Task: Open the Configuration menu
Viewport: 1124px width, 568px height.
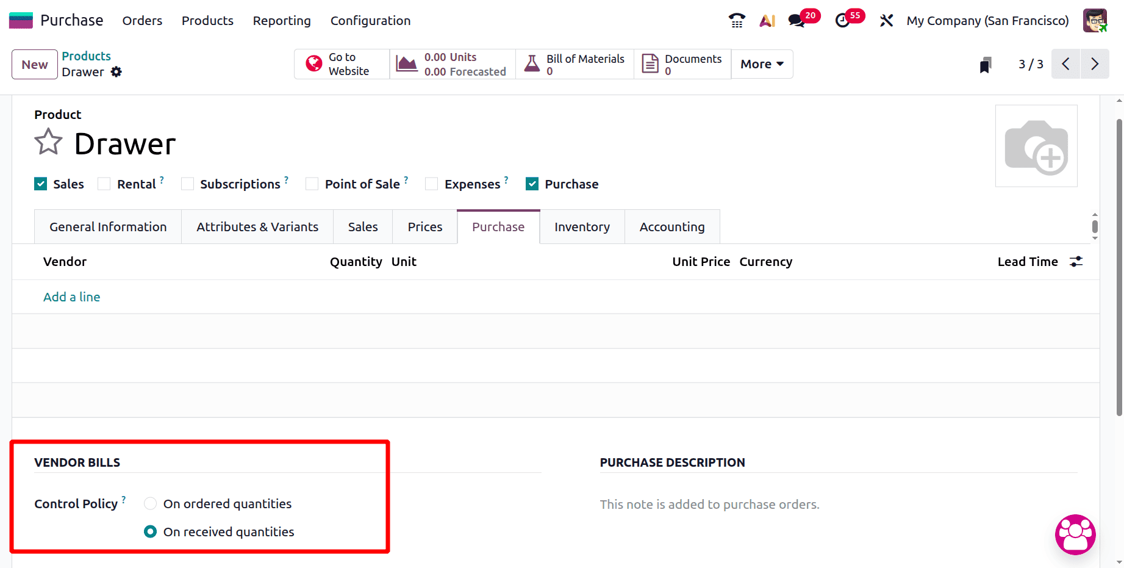Action: coord(370,20)
